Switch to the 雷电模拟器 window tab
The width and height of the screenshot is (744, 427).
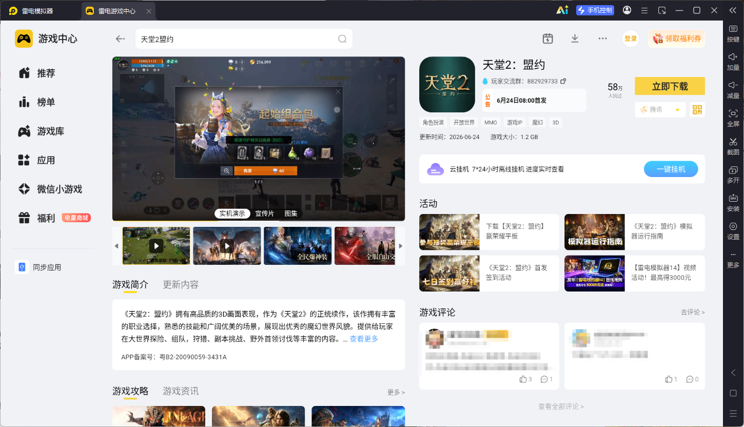(x=31, y=11)
